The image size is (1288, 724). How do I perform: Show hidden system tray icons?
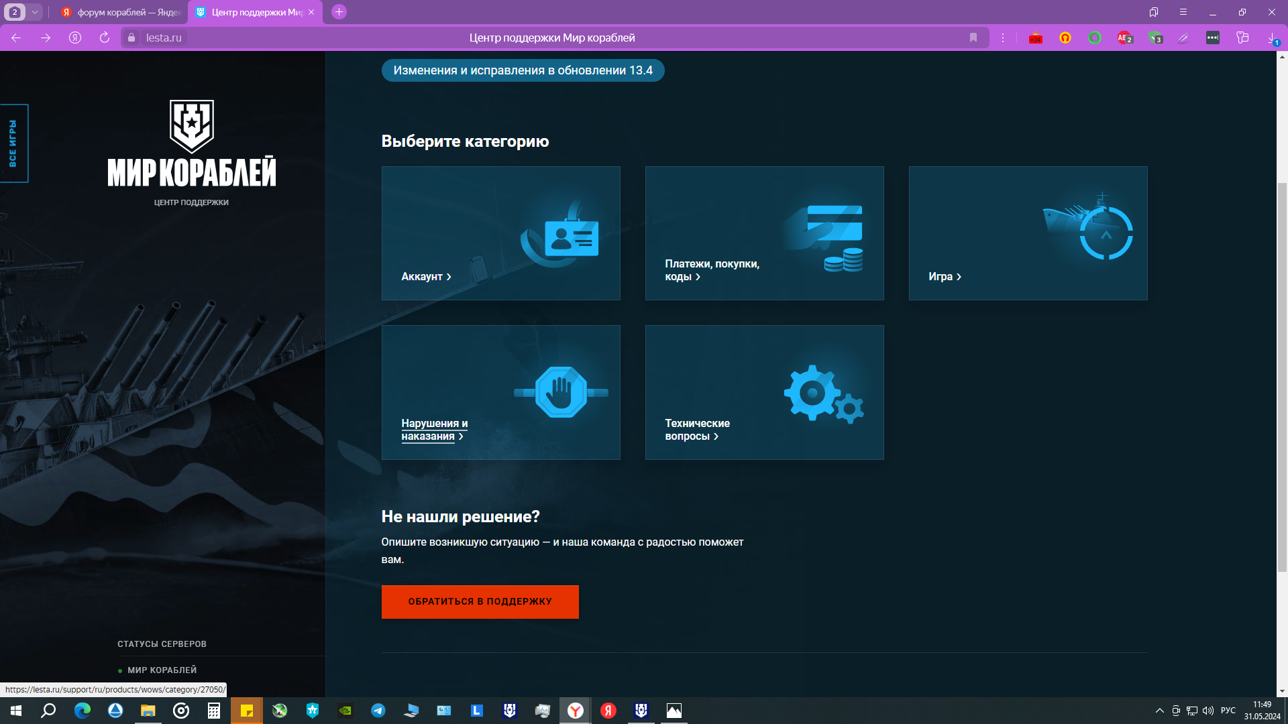click(x=1159, y=711)
